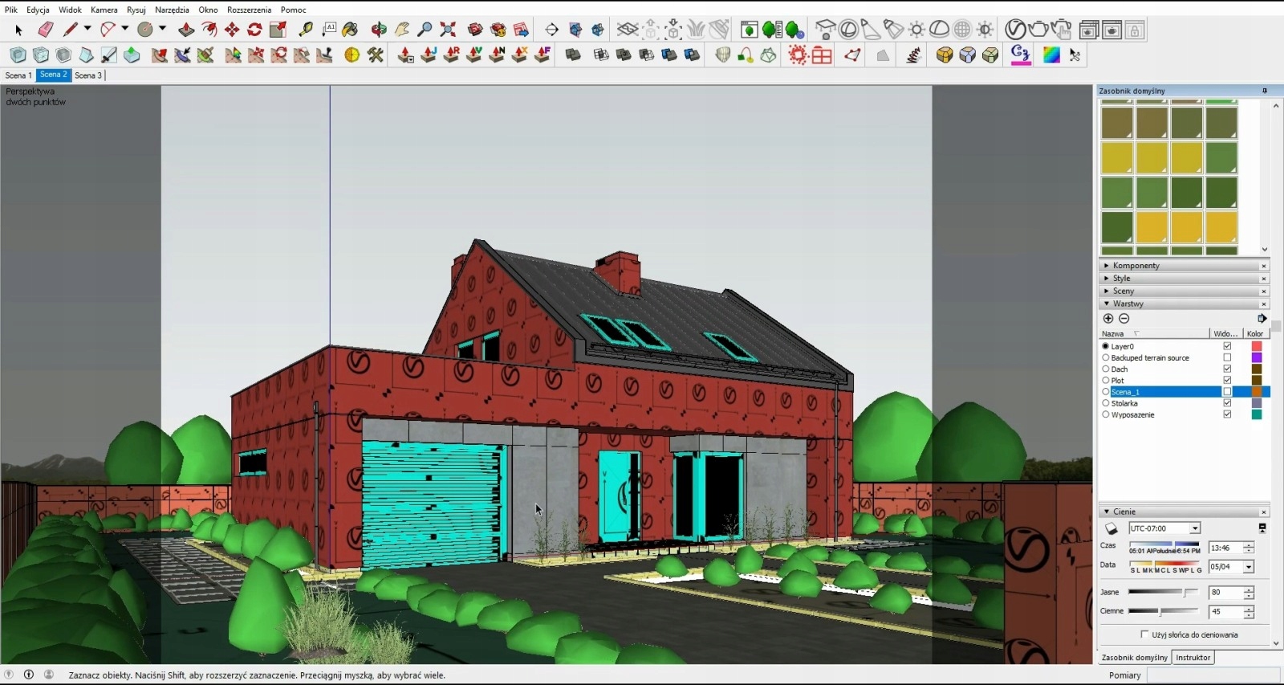Select the Pan hand tool

402,30
